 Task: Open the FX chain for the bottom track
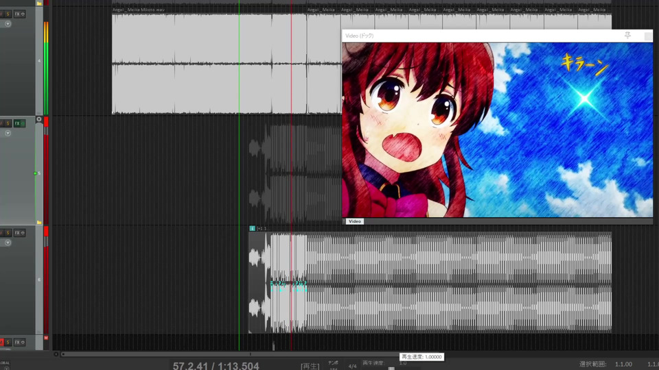pos(16,343)
